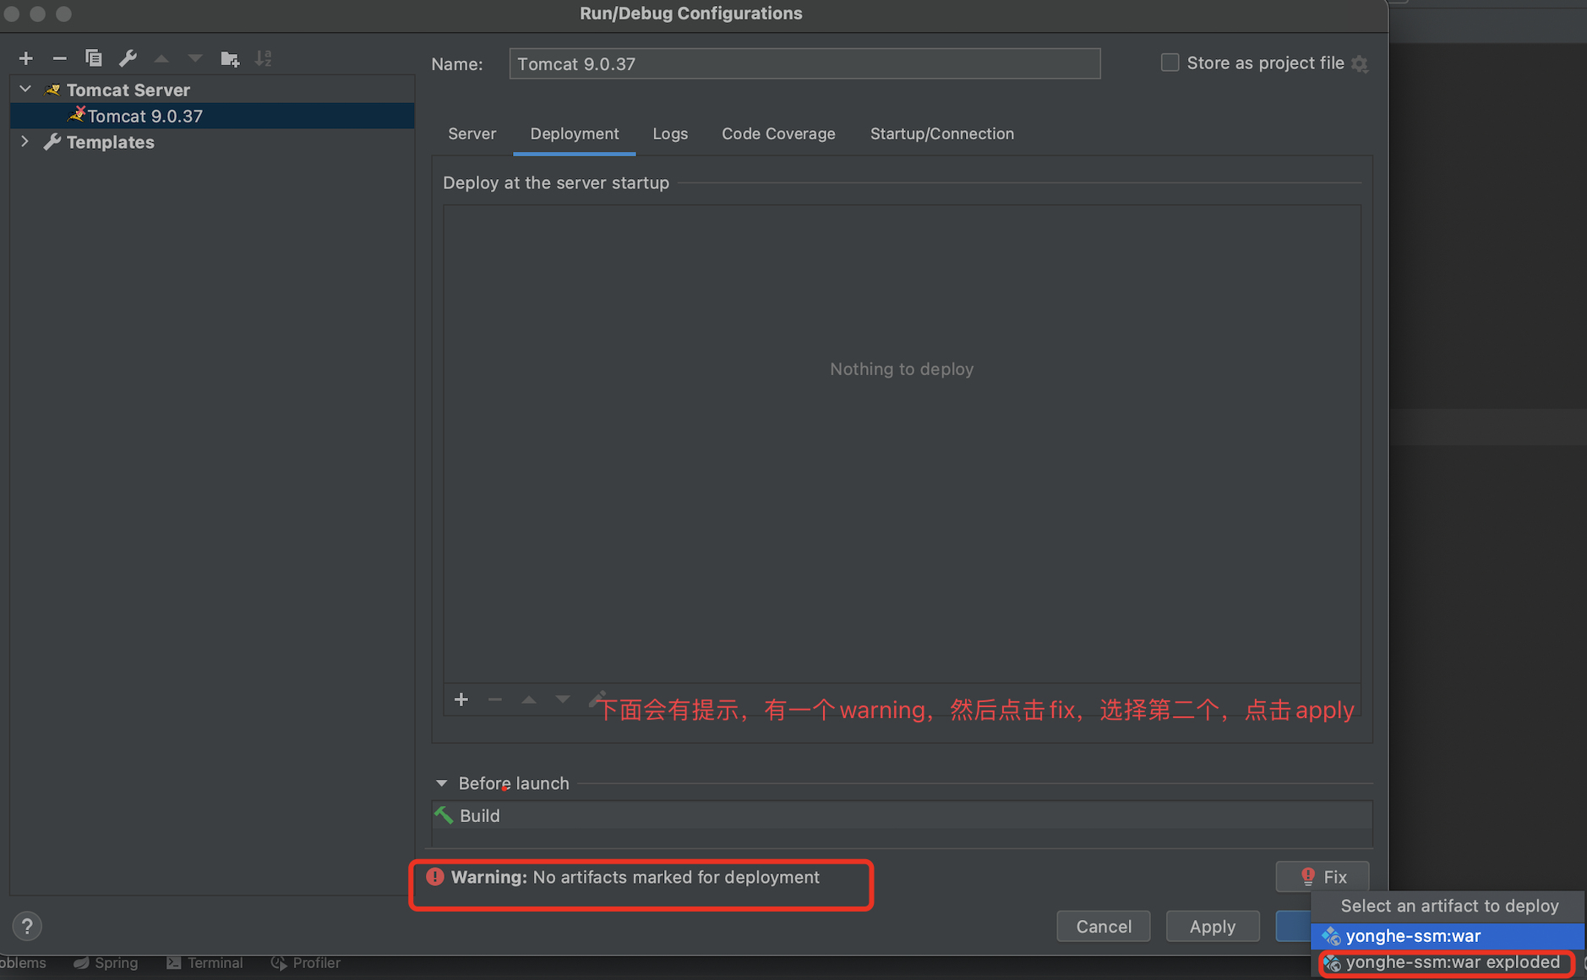Choose yonghe-ssm:war exploded artifact
This screenshot has width=1587, height=980.
tap(1448, 962)
